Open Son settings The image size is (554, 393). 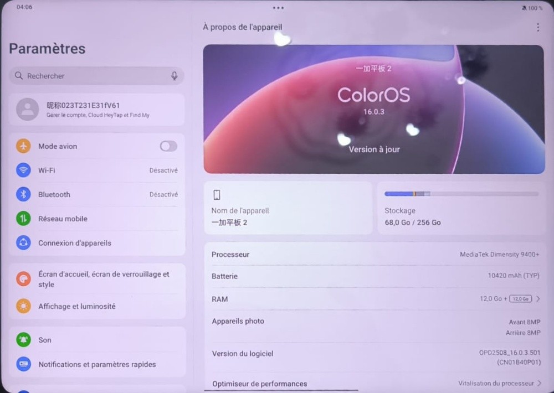(97, 340)
